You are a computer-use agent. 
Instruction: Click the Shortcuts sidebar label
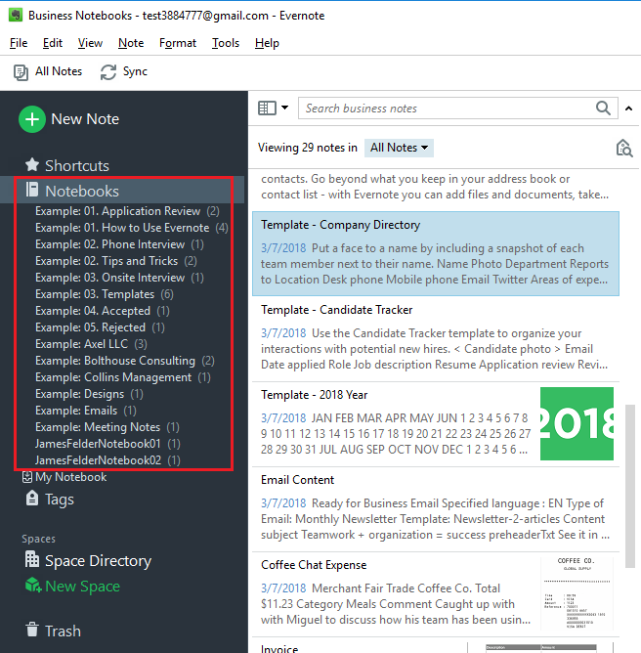pyautogui.click(x=77, y=166)
